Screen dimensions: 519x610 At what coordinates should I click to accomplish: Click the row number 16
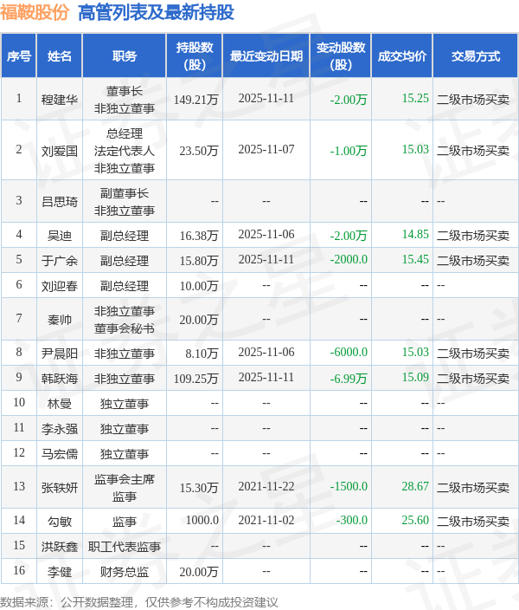click(x=19, y=571)
